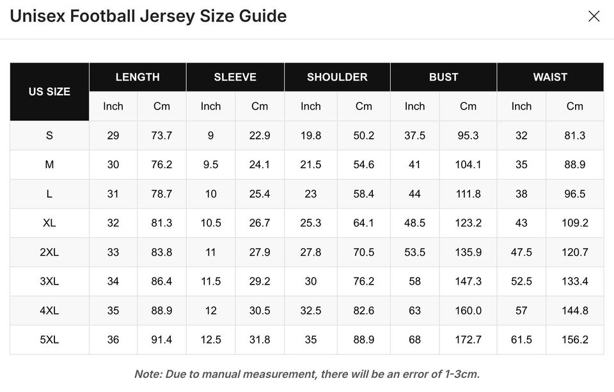Click the US SIZE header cell
614x392 pixels.
[x=49, y=91]
